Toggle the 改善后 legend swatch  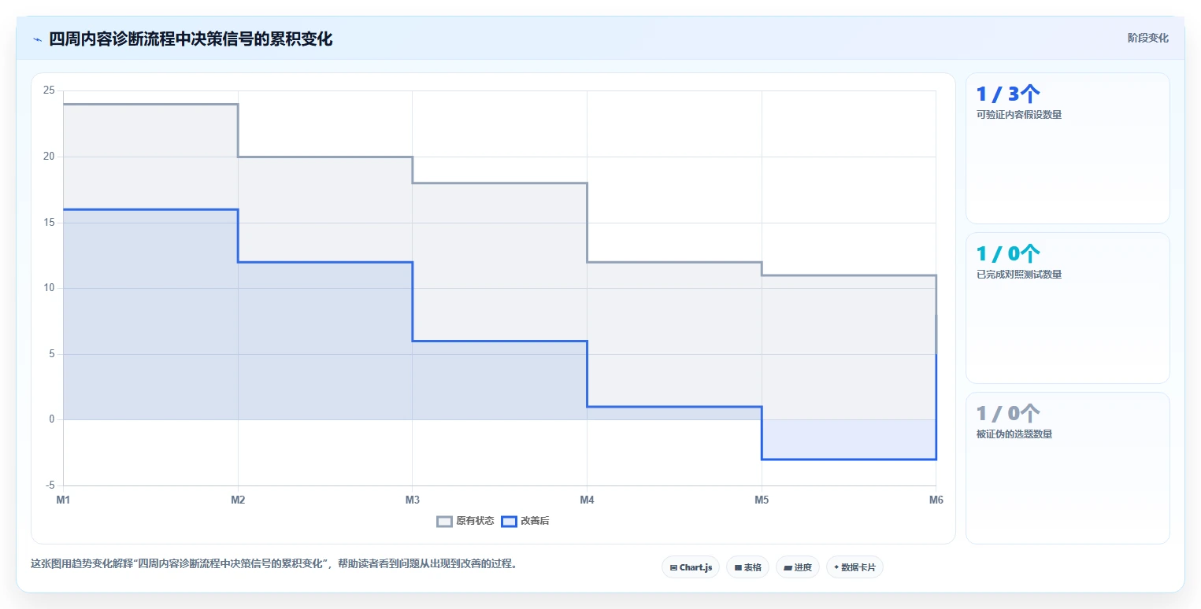point(509,521)
